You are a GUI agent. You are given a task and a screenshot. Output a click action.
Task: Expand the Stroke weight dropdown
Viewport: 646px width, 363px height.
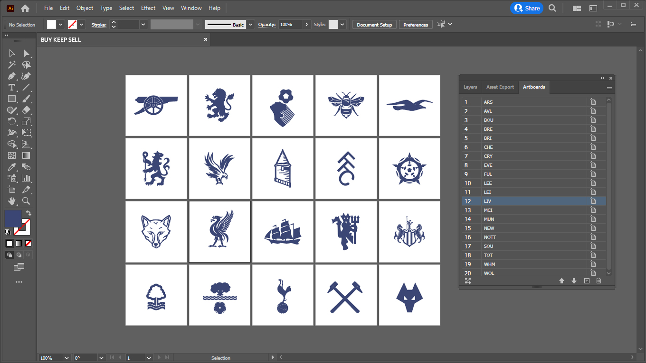click(x=143, y=25)
